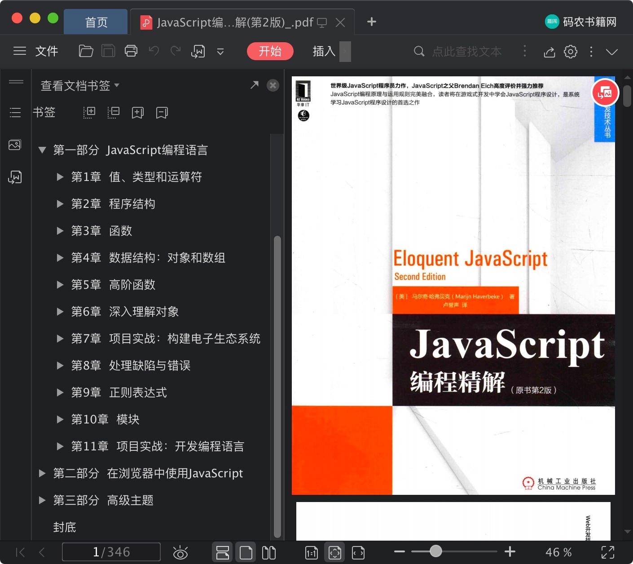Click the save disk icon

click(x=108, y=51)
